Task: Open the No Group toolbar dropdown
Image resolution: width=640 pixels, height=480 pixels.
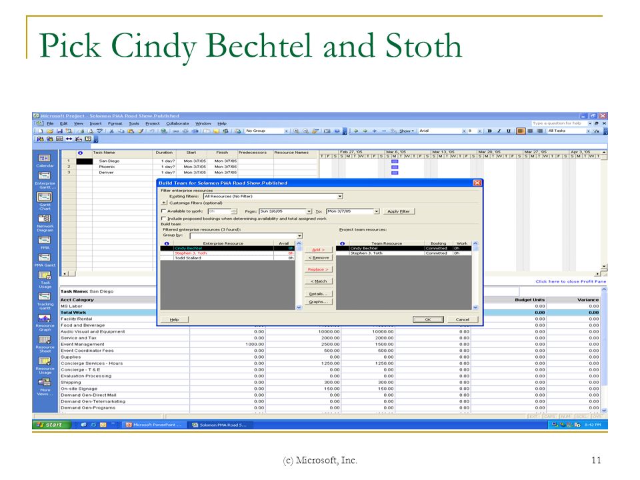Action: 286,131
